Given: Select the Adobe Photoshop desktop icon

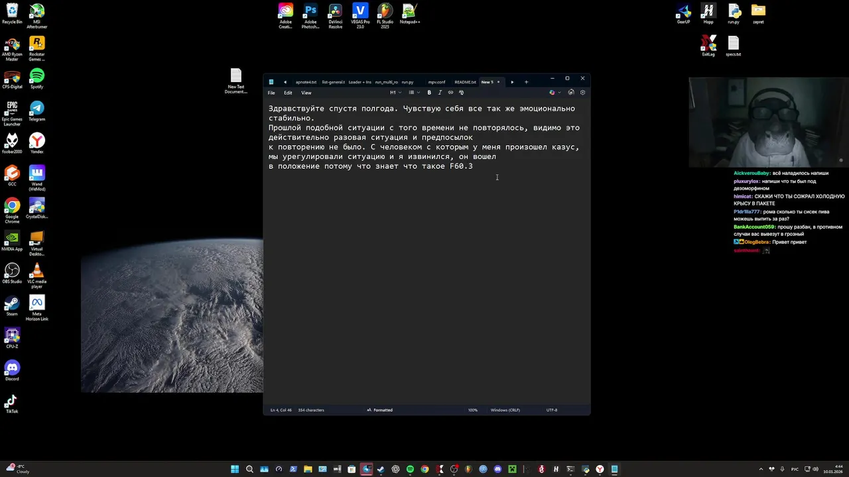Looking at the screenshot, I should (310, 16).
